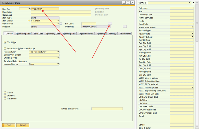Open the Inventory Data tab
The width and height of the screenshot is (199, 129).
click(53, 34)
